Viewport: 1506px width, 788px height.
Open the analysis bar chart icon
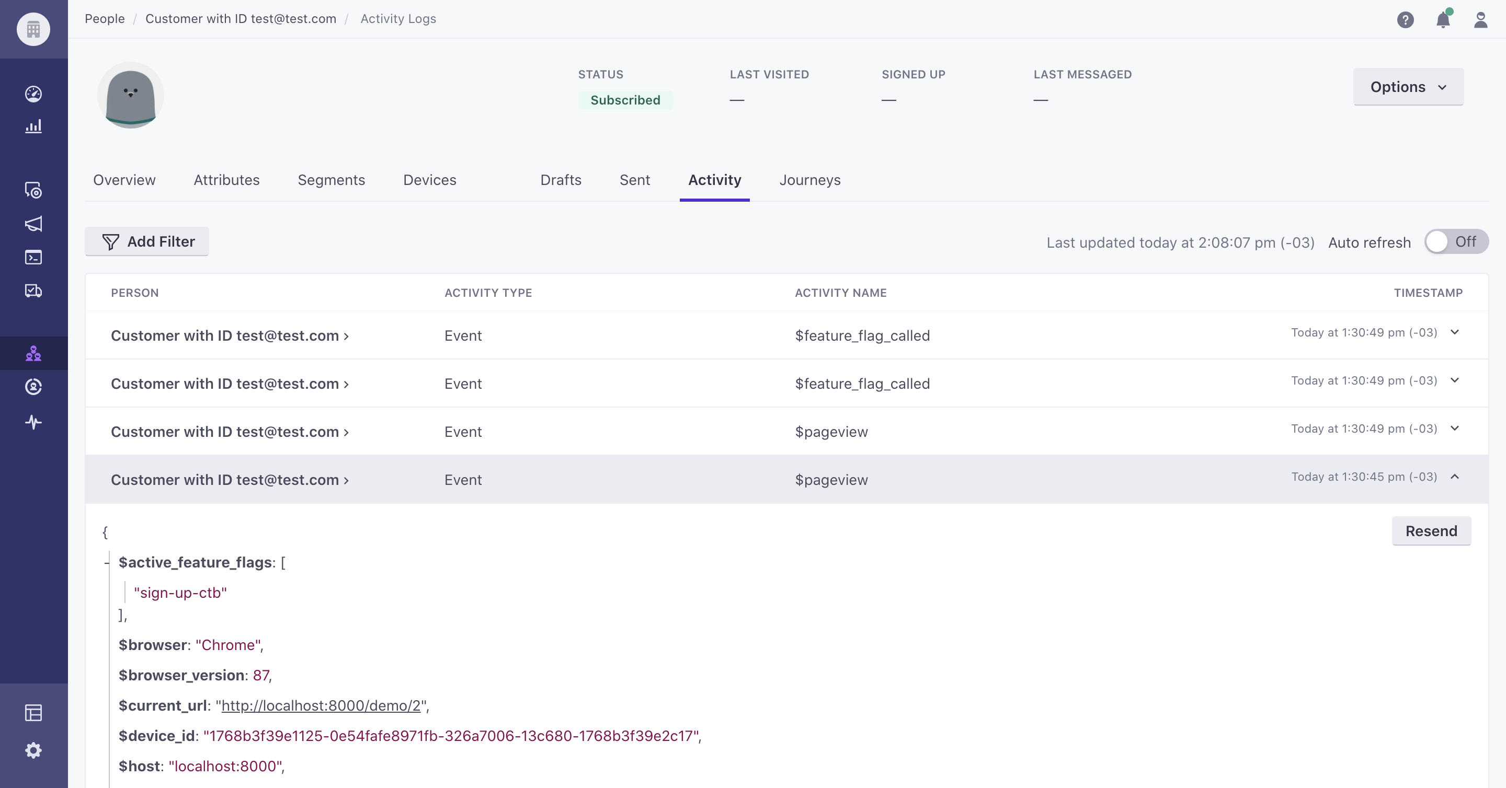pos(33,126)
